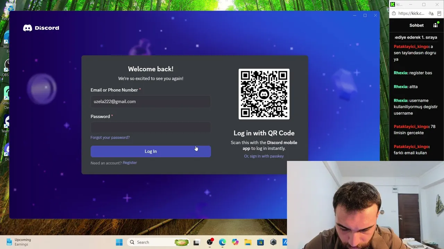This screenshot has height=249, width=444.
Task: Click the dark hexagon app icon on taskbar
Action: [273, 242]
